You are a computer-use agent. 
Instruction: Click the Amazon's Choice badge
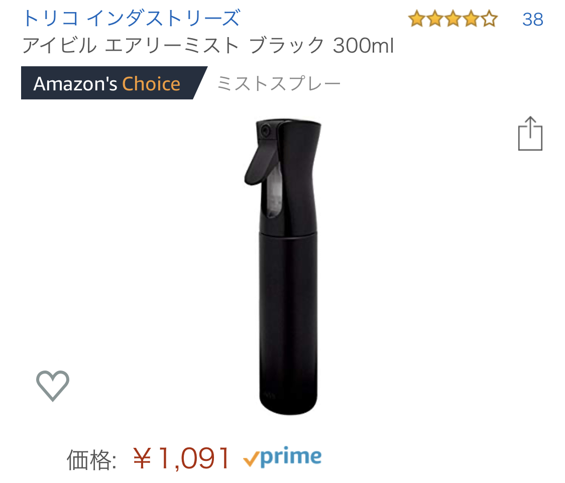[x=114, y=83]
